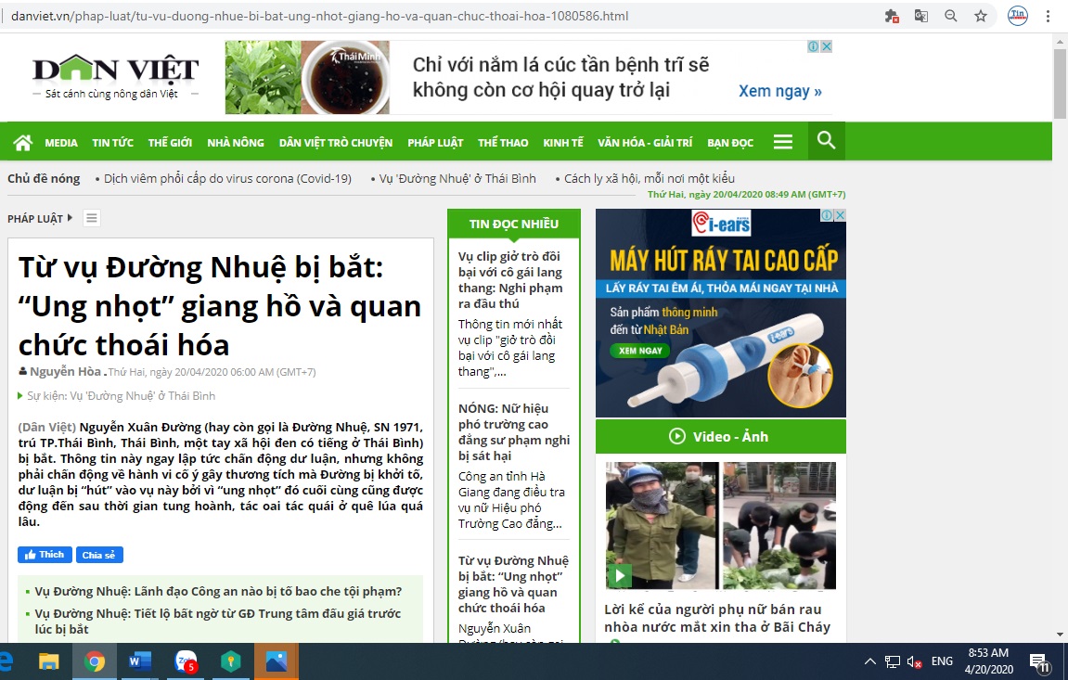The height and width of the screenshot is (680, 1068).
Task: Open Google Translate icon in address bar
Action: [920, 16]
